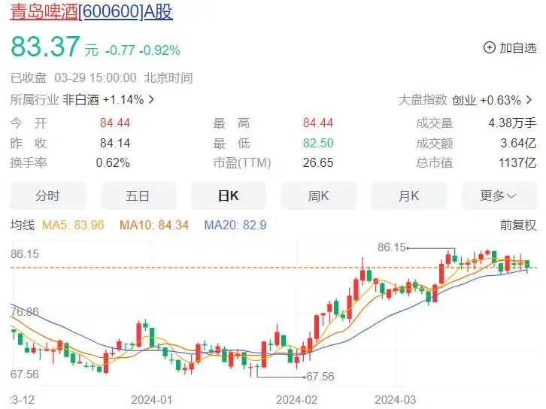Select the 周K candlestick tab
Screen dimensions: 546x409
tap(319, 195)
